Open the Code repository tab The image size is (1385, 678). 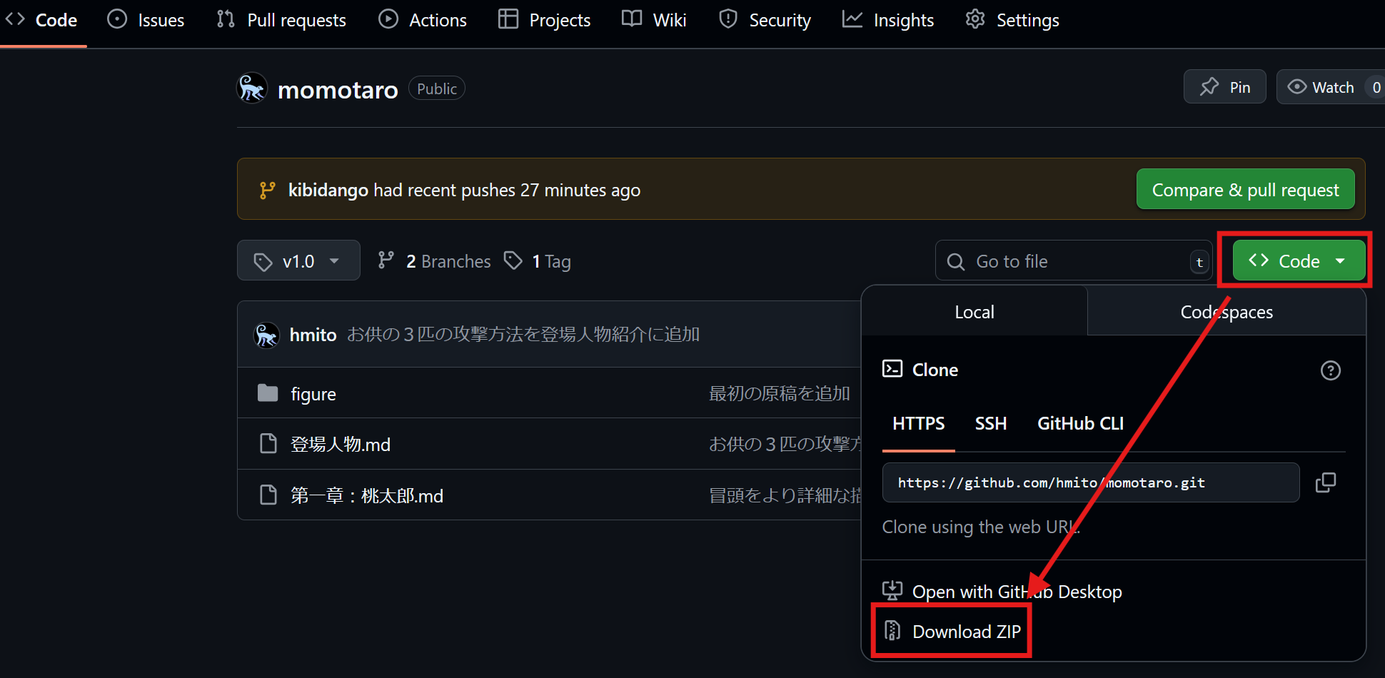click(41, 20)
